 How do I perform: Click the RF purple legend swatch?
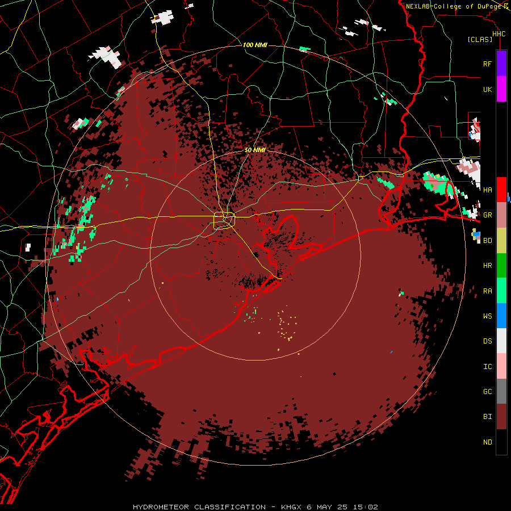tap(501, 64)
